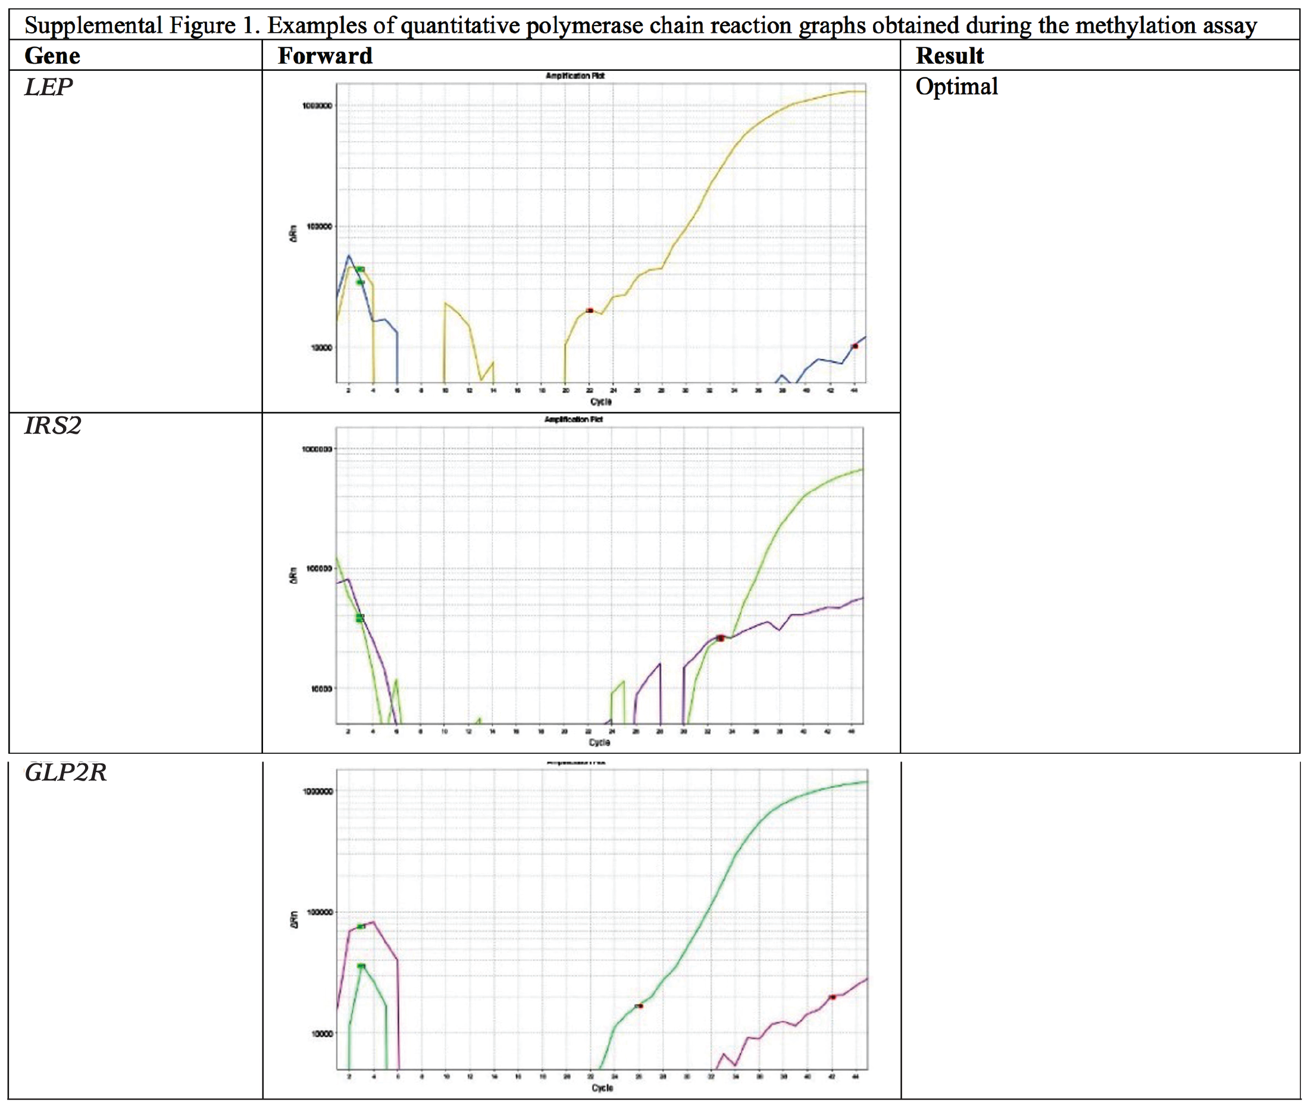1311x1103 pixels.
Task: Click the LEP gene name cell
Action: click(48, 87)
